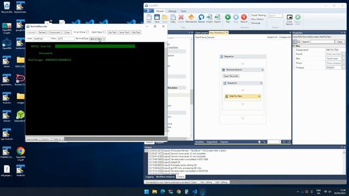
Task: Click the designer pan hand icon
Action: (x=260, y=142)
